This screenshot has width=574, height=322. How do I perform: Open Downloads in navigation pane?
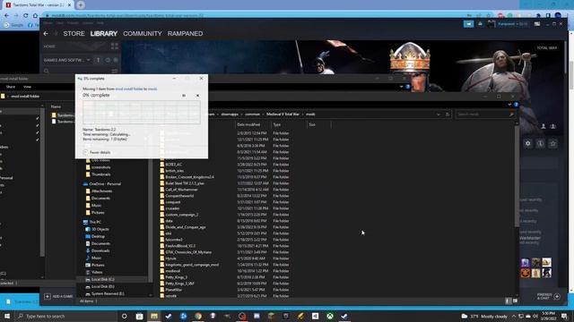click(100, 250)
